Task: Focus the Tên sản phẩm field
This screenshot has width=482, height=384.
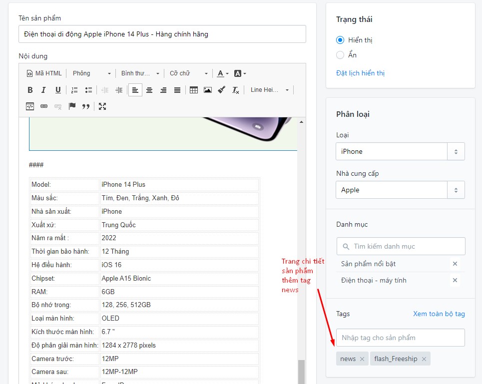Action: tap(162, 34)
